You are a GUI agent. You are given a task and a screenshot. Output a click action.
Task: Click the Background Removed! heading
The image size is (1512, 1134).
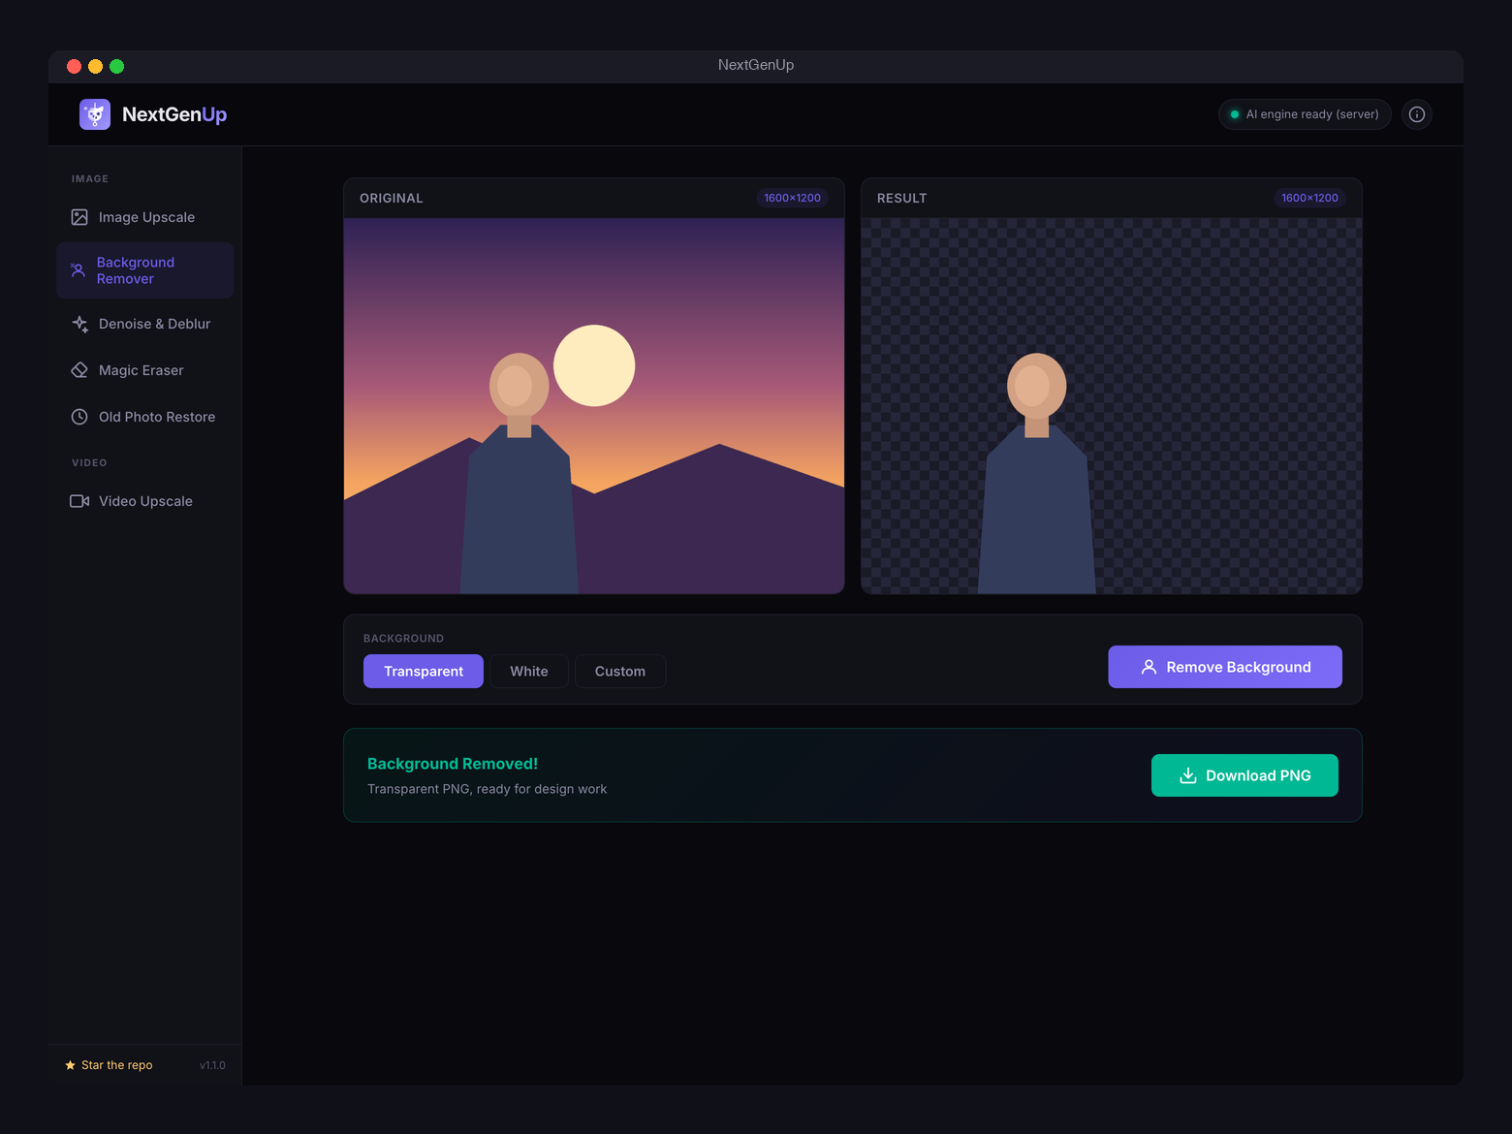click(453, 764)
